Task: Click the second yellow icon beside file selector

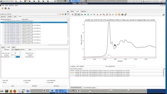Action: (x=63, y=14)
